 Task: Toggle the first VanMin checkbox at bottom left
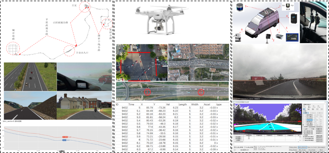(x=235, y=147)
